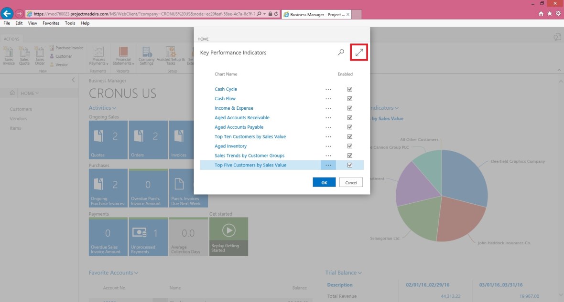Click the Assisted Setup & Tasks icon
Screen dimensions: 564x302
pos(170,53)
